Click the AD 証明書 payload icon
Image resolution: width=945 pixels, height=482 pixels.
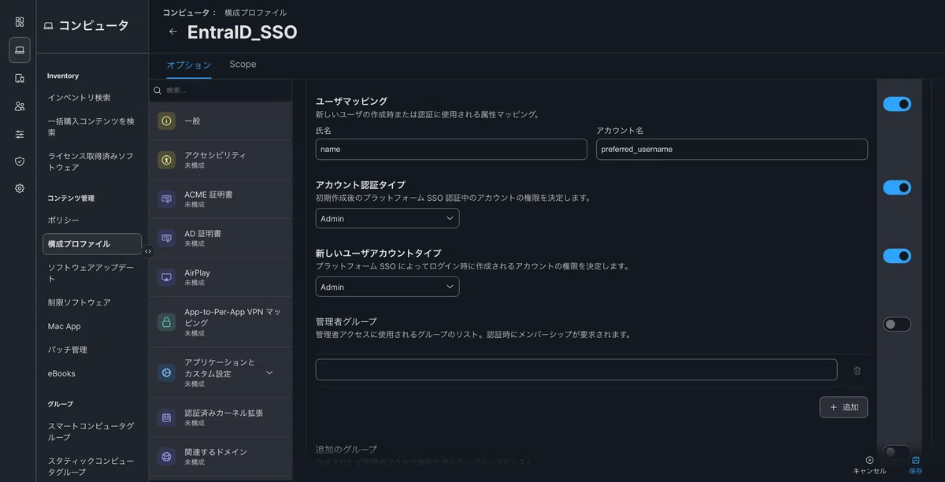click(x=166, y=238)
